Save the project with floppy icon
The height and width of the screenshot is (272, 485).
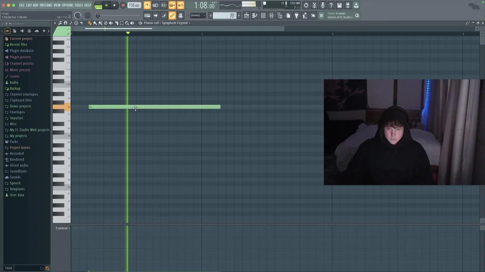tap(339, 5)
